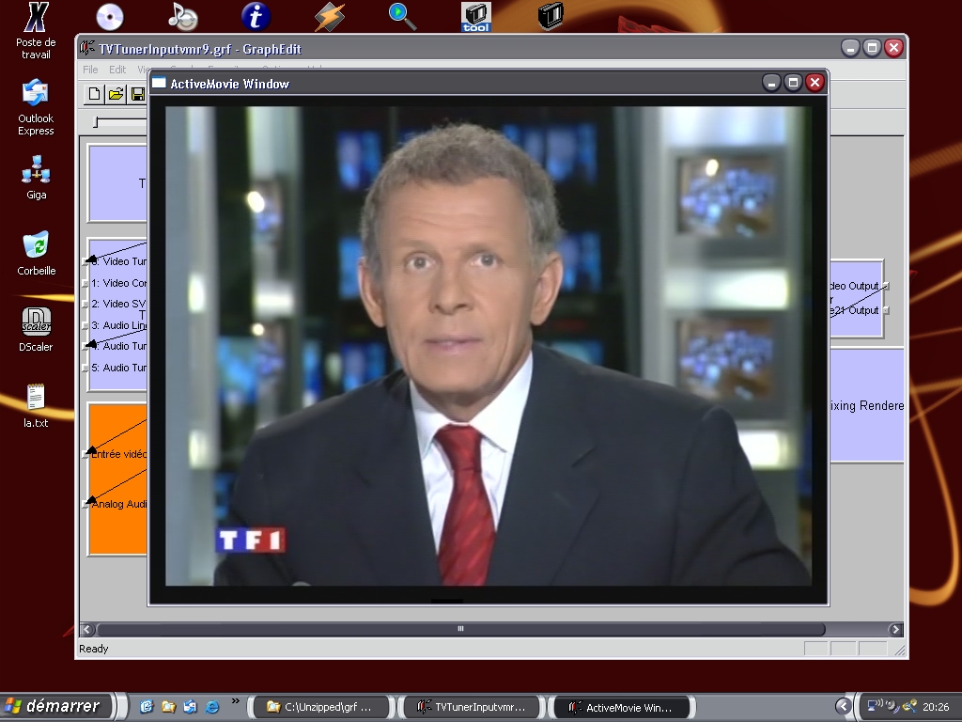
Task: Click the horizontal scrollbar right arrow
Action: point(895,629)
